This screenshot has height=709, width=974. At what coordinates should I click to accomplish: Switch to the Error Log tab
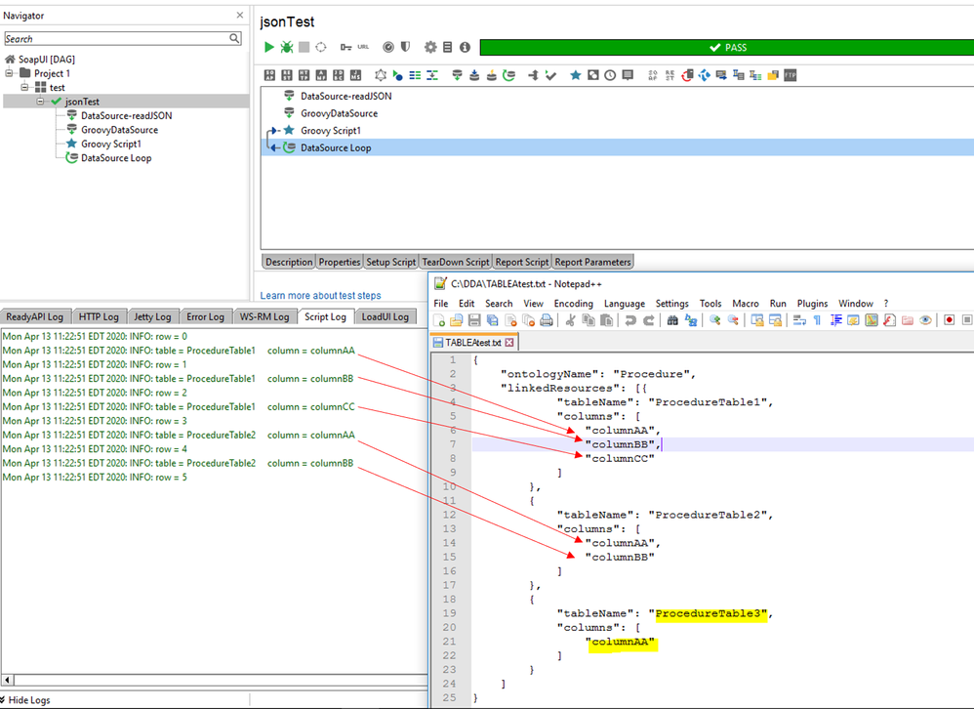[205, 316]
